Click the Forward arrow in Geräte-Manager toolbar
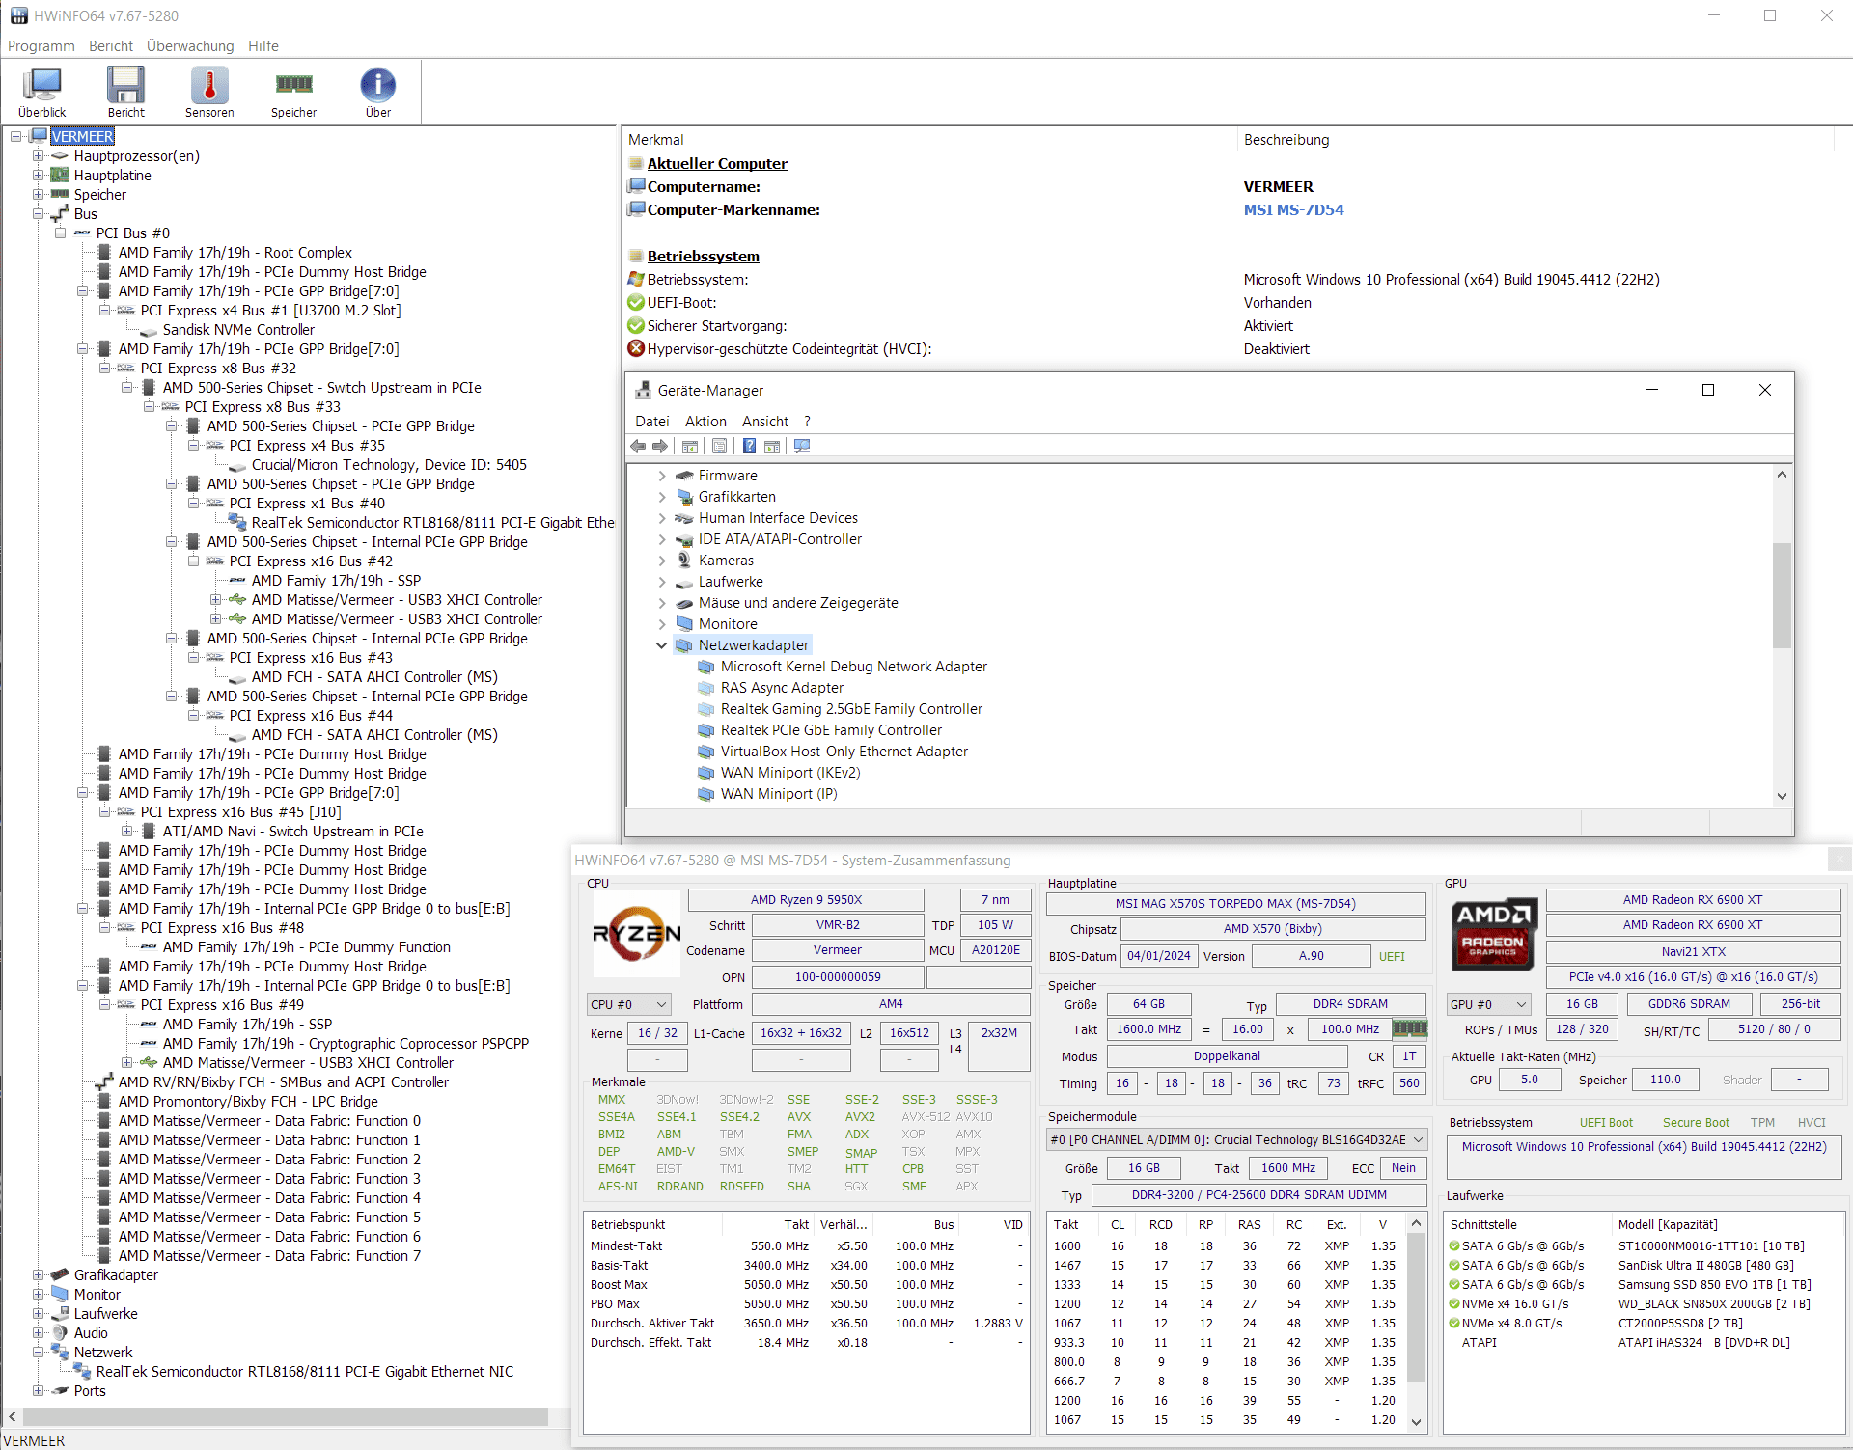This screenshot has width=1853, height=1450. (x=660, y=446)
